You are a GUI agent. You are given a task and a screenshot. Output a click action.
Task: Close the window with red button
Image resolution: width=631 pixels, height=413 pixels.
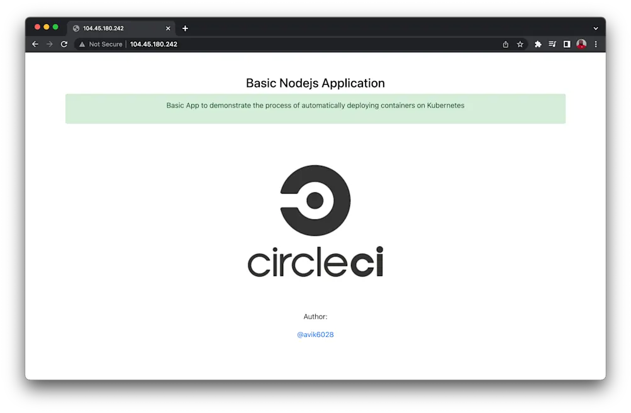(x=37, y=27)
